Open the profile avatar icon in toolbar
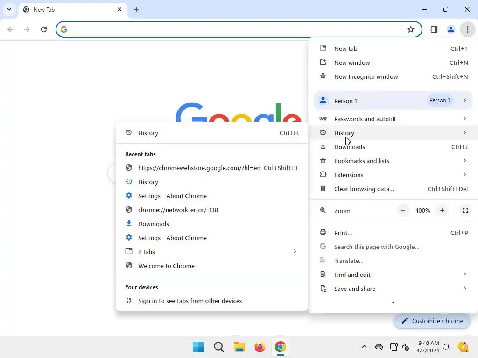 pos(450,29)
